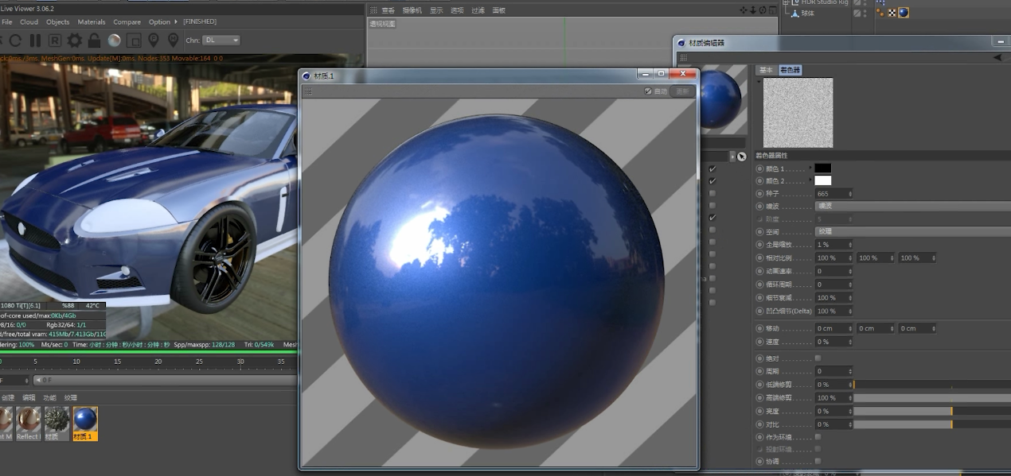Click the 种子 seed field showing 665
Image resolution: width=1011 pixels, height=476 pixels.
(x=833, y=194)
